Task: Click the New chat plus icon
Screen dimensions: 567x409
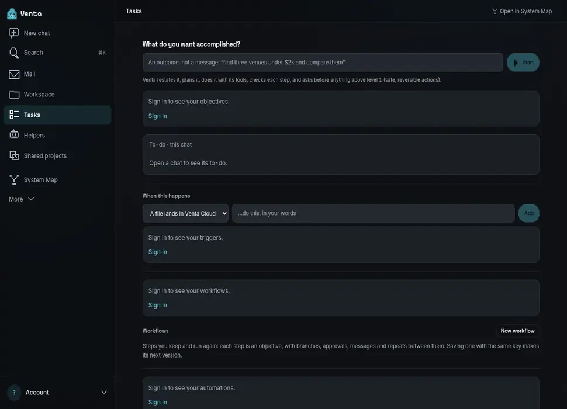Action: [x=14, y=33]
